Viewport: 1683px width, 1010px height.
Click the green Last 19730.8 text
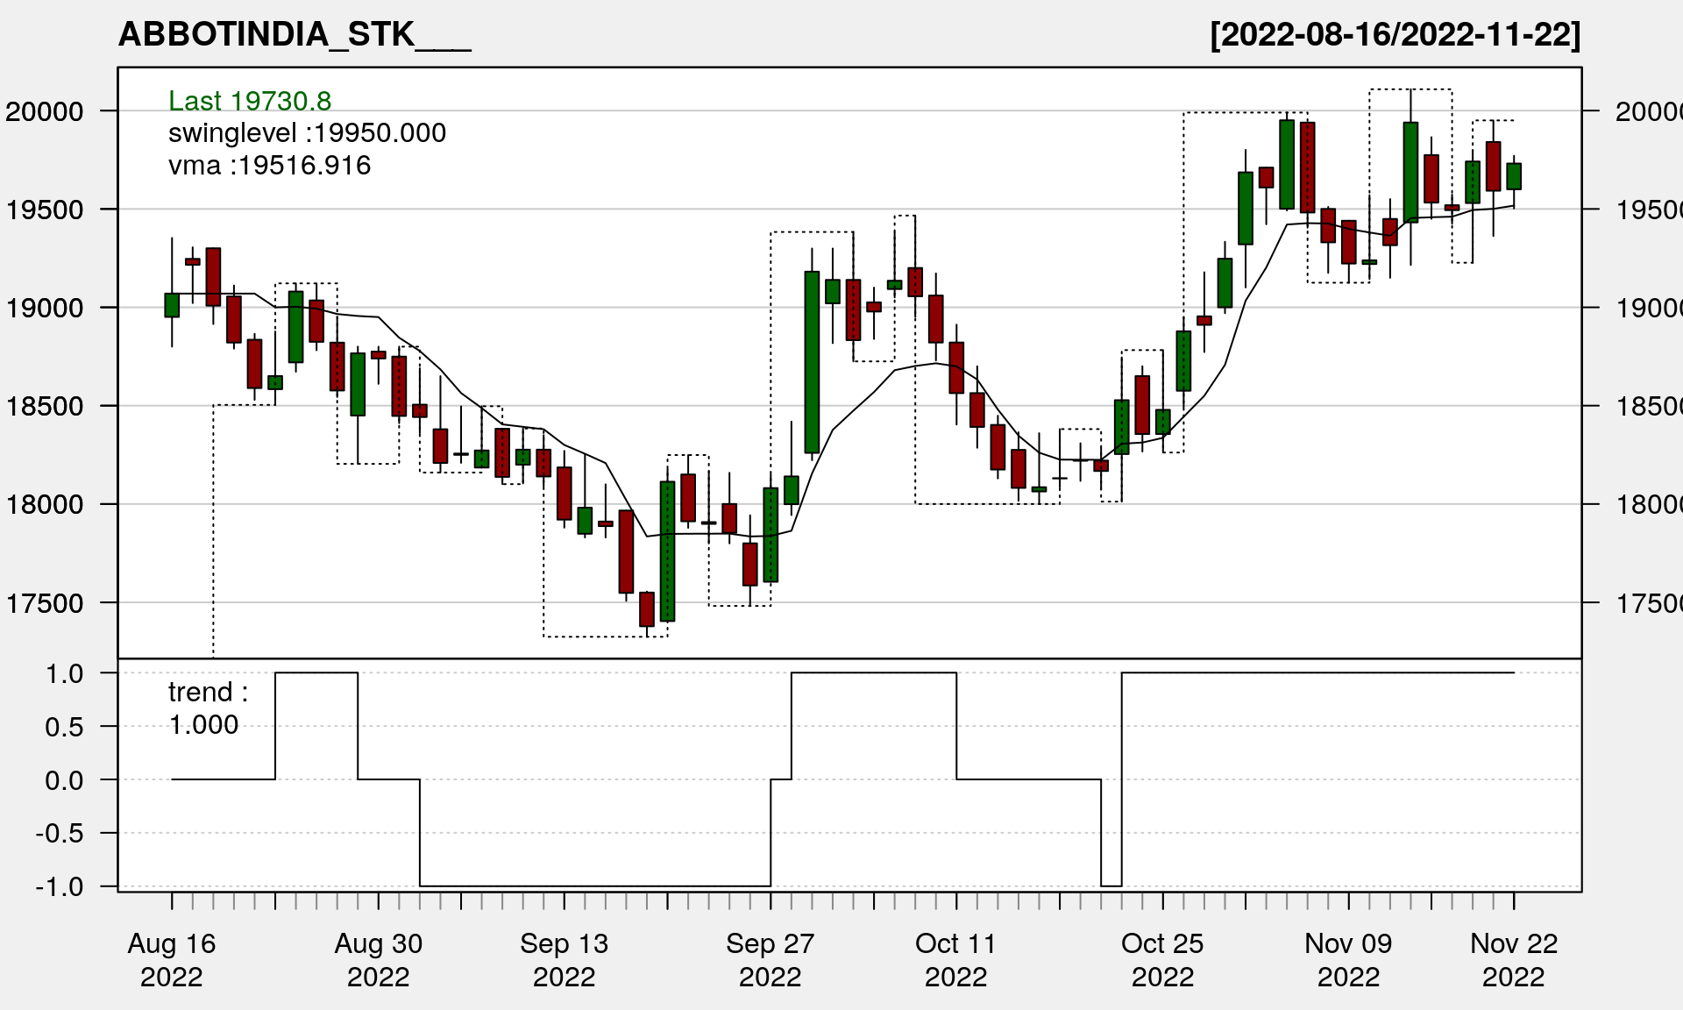(250, 101)
